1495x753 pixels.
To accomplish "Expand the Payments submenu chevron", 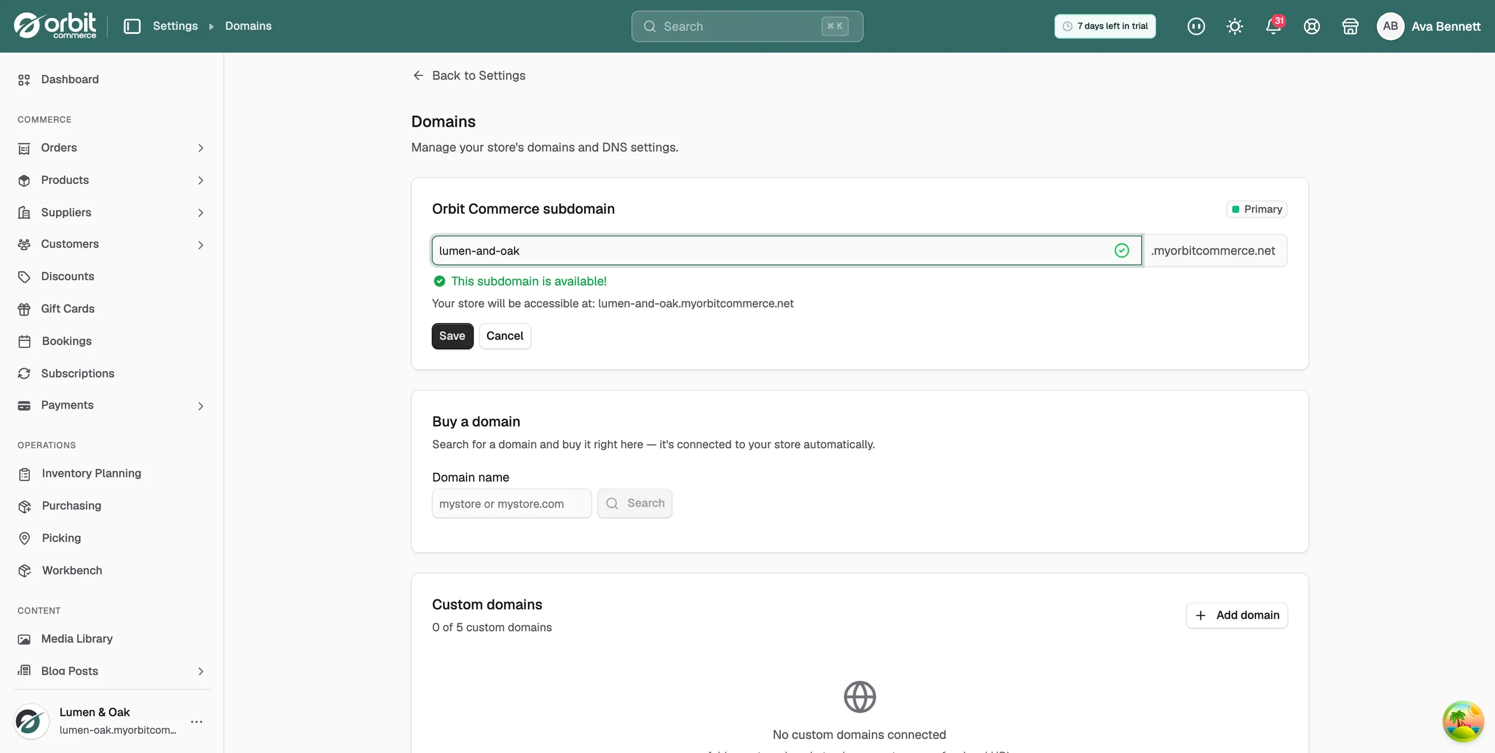I will coord(200,406).
